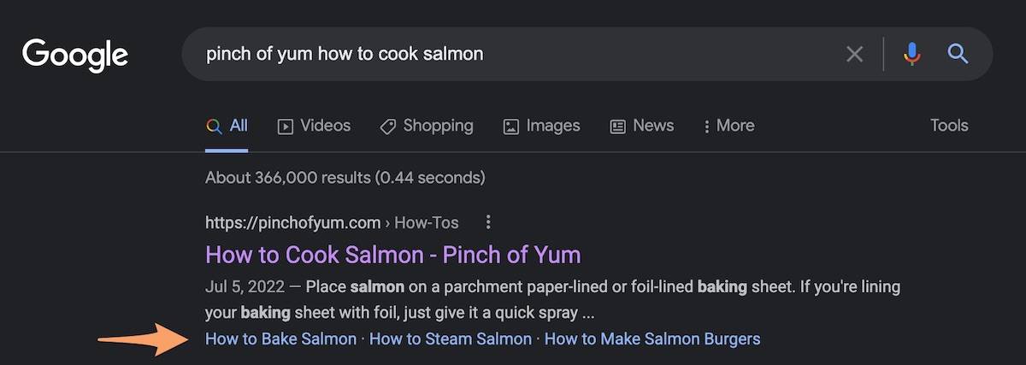This screenshot has width=1026, height=365.
Task: Switch to the Videos results tab
Action: pyautogui.click(x=315, y=126)
